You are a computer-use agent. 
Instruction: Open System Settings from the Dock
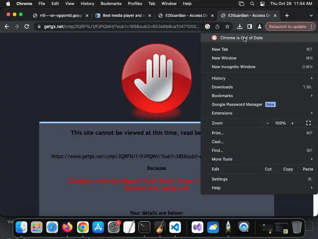114,227
